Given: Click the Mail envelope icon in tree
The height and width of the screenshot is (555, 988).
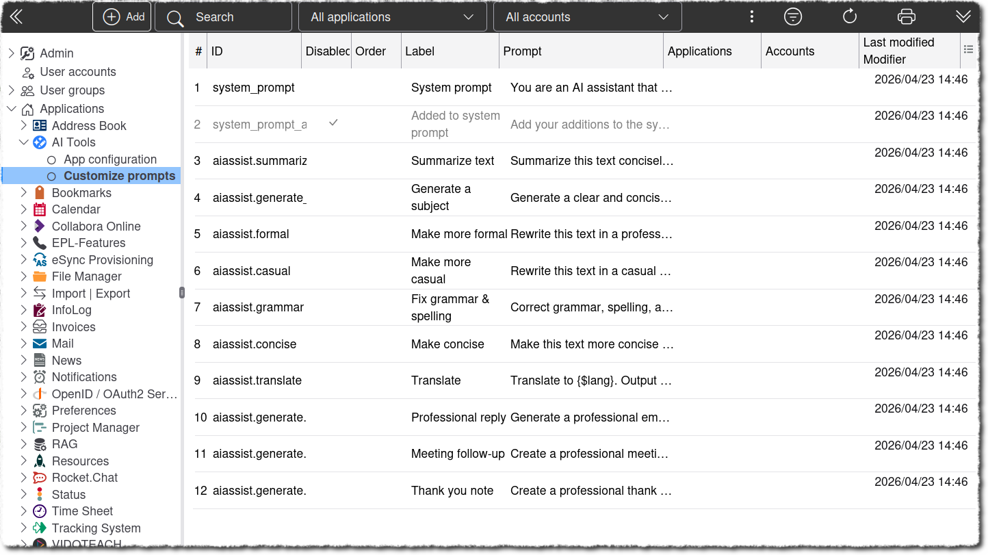Looking at the screenshot, I should 40,344.
